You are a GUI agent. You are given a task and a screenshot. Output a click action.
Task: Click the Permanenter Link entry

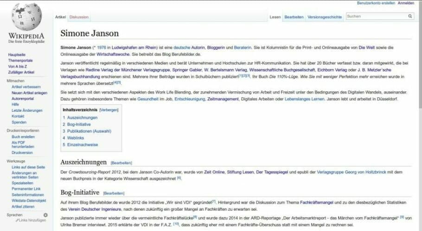pyautogui.click(x=26, y=189)
